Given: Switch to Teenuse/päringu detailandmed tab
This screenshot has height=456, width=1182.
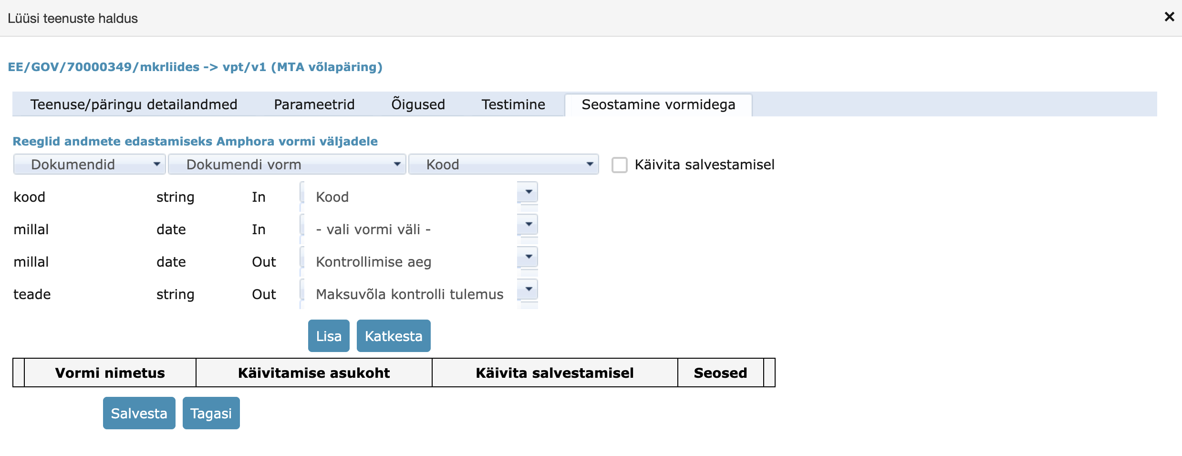Looking at the screenshot, I should coord(134,104).
